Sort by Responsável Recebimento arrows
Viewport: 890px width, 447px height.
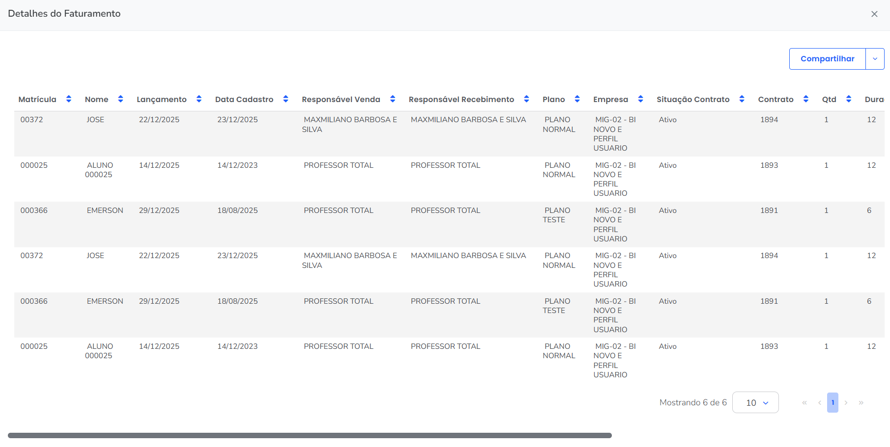click(526, 99)
